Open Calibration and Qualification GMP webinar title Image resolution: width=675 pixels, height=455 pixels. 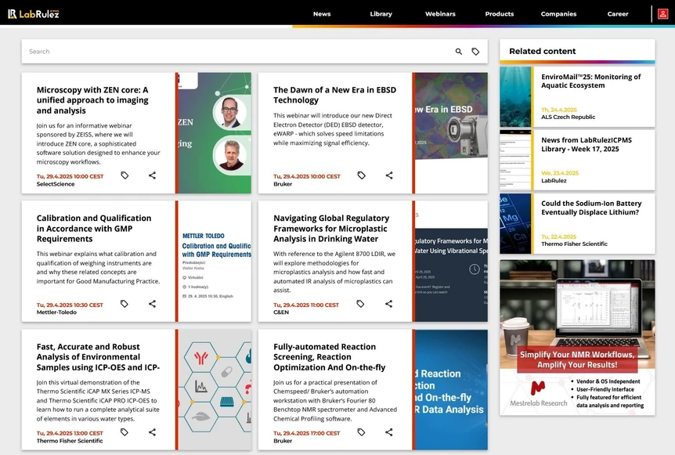pos(94,228)
